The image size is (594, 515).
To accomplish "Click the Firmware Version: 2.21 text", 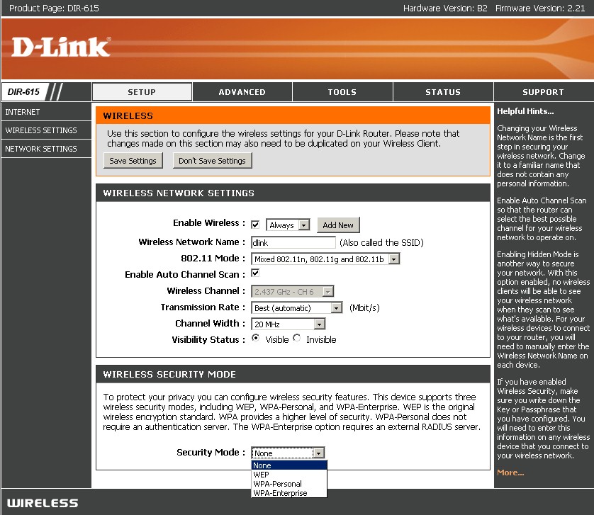I will (x=540, y=9).
